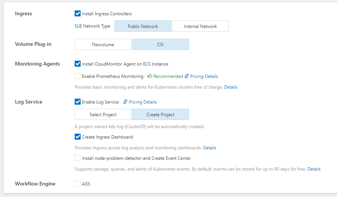This screenshot has height=197, width=337.
Task: Uncheck Enable Log Service
Action: tap(78, 102)
